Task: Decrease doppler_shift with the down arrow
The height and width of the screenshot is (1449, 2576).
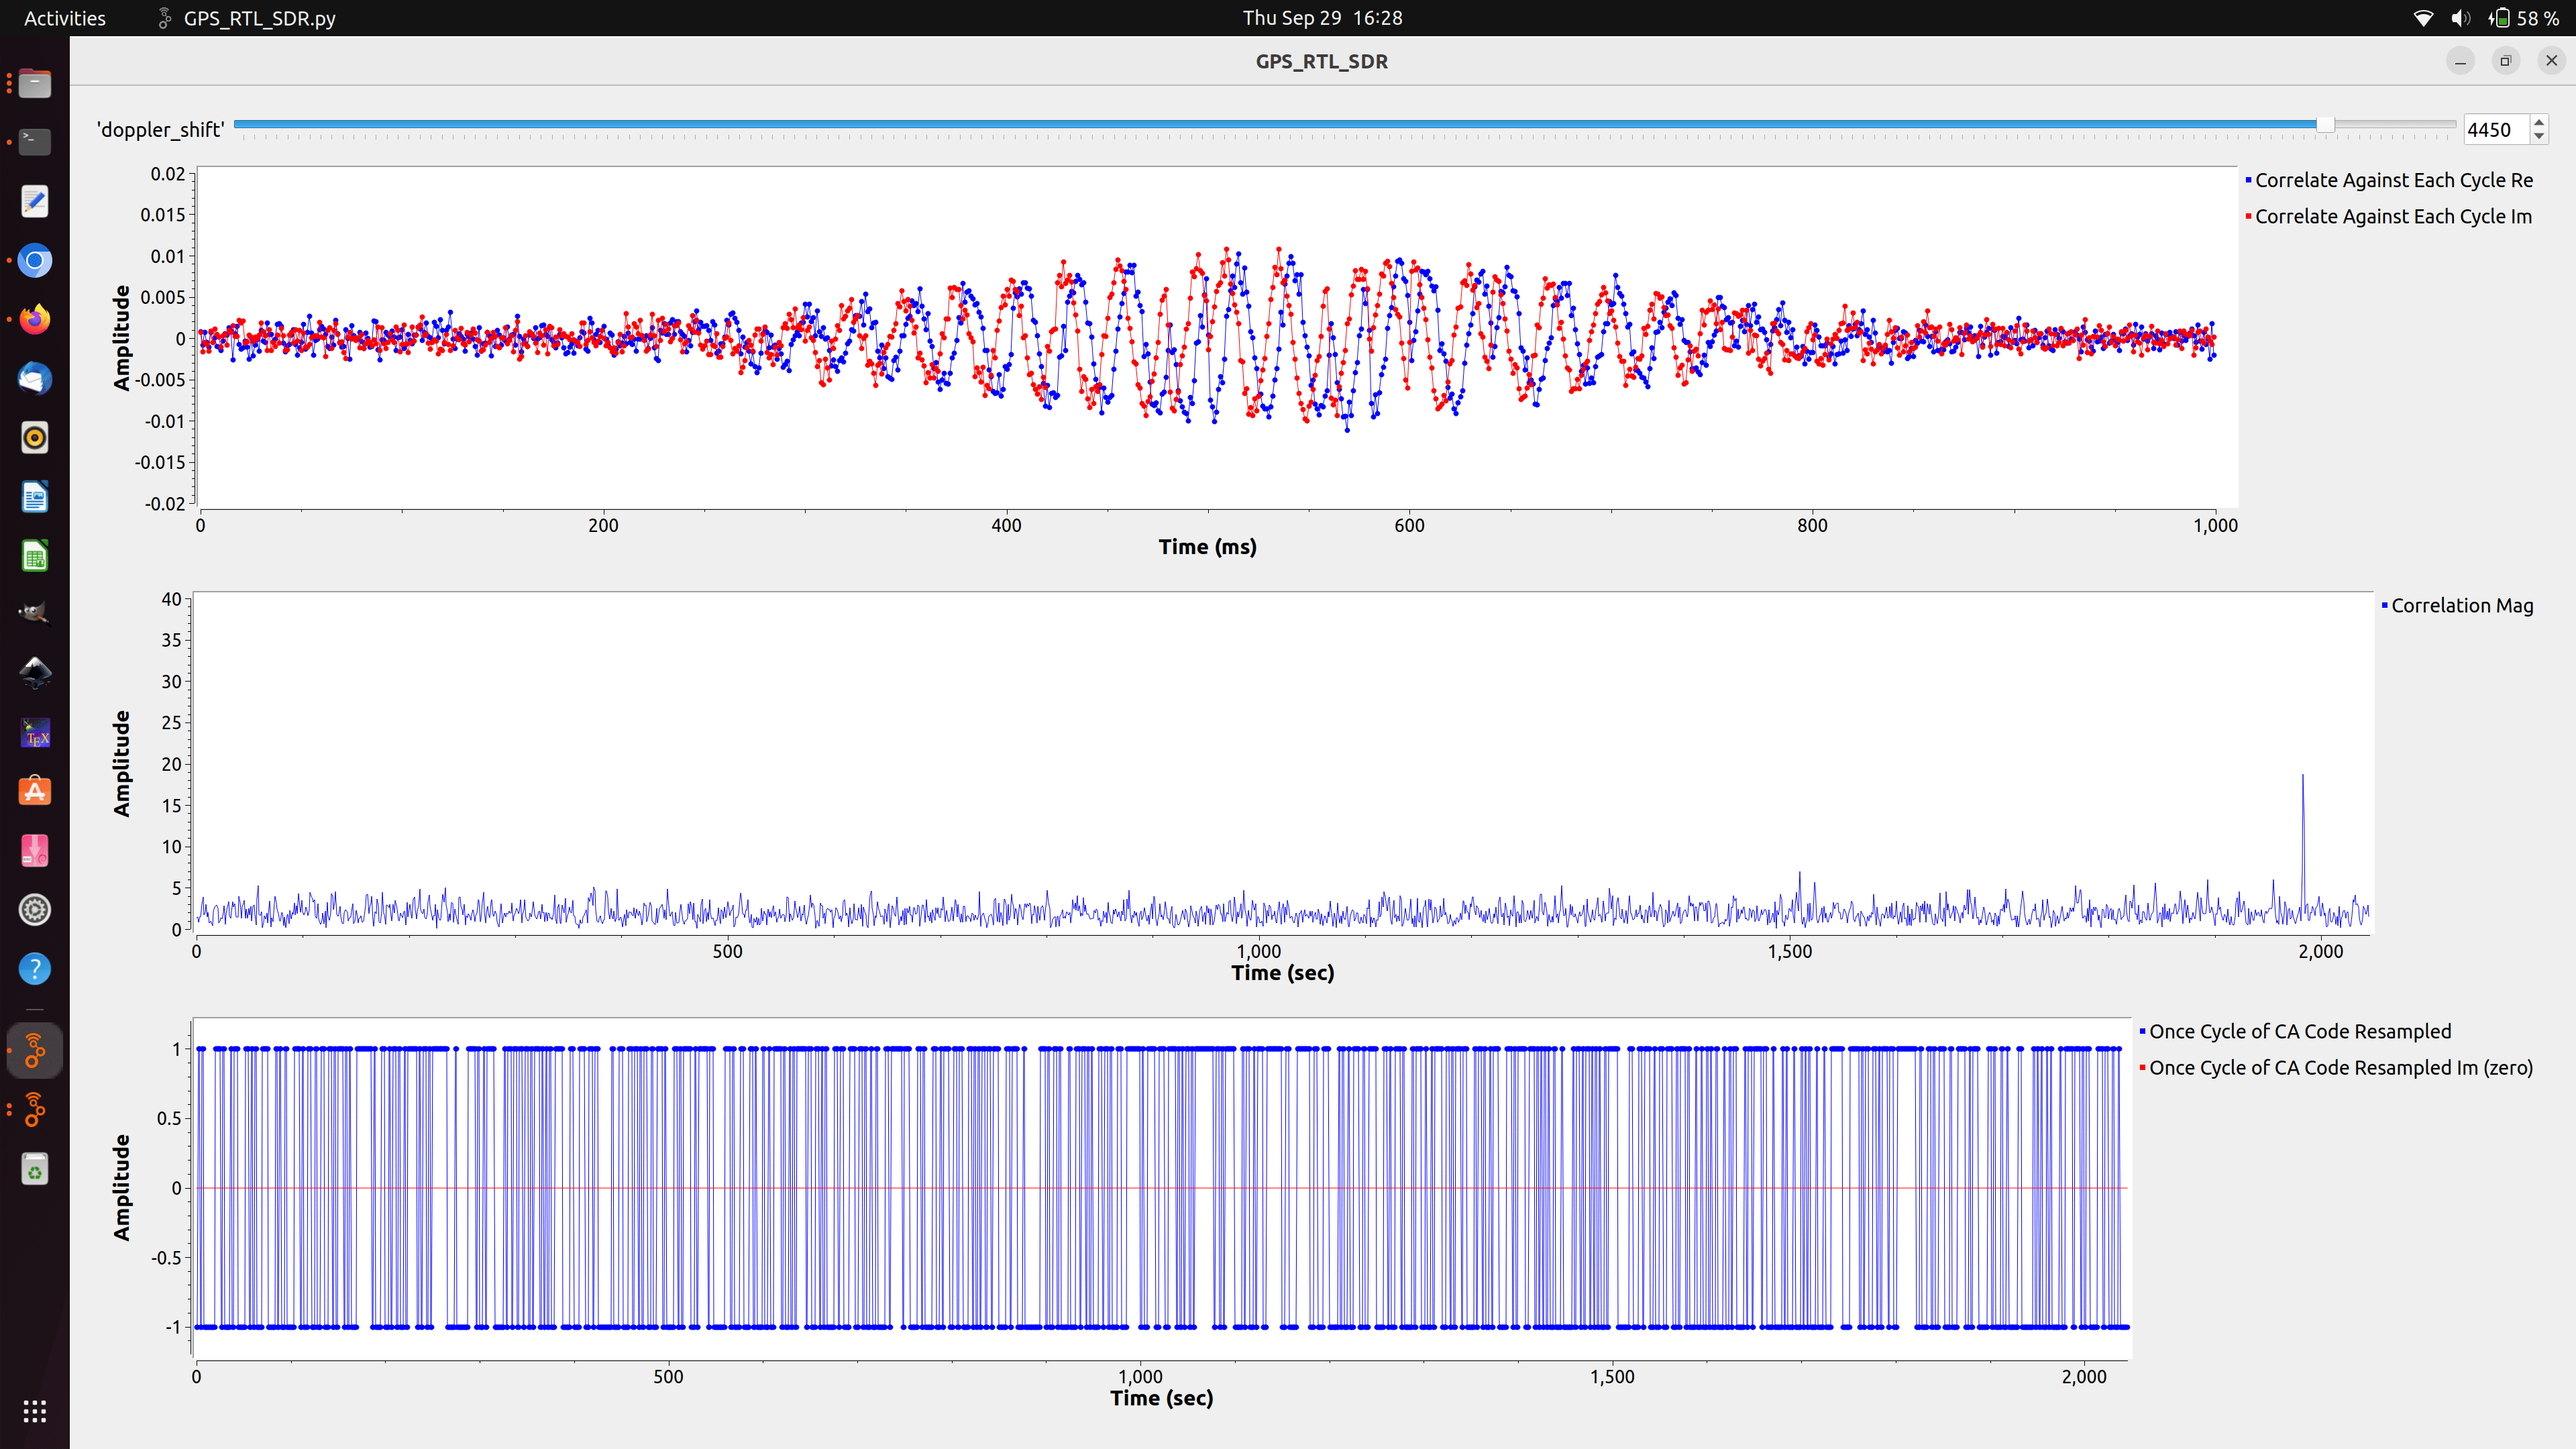Action: pos(2539,136)
